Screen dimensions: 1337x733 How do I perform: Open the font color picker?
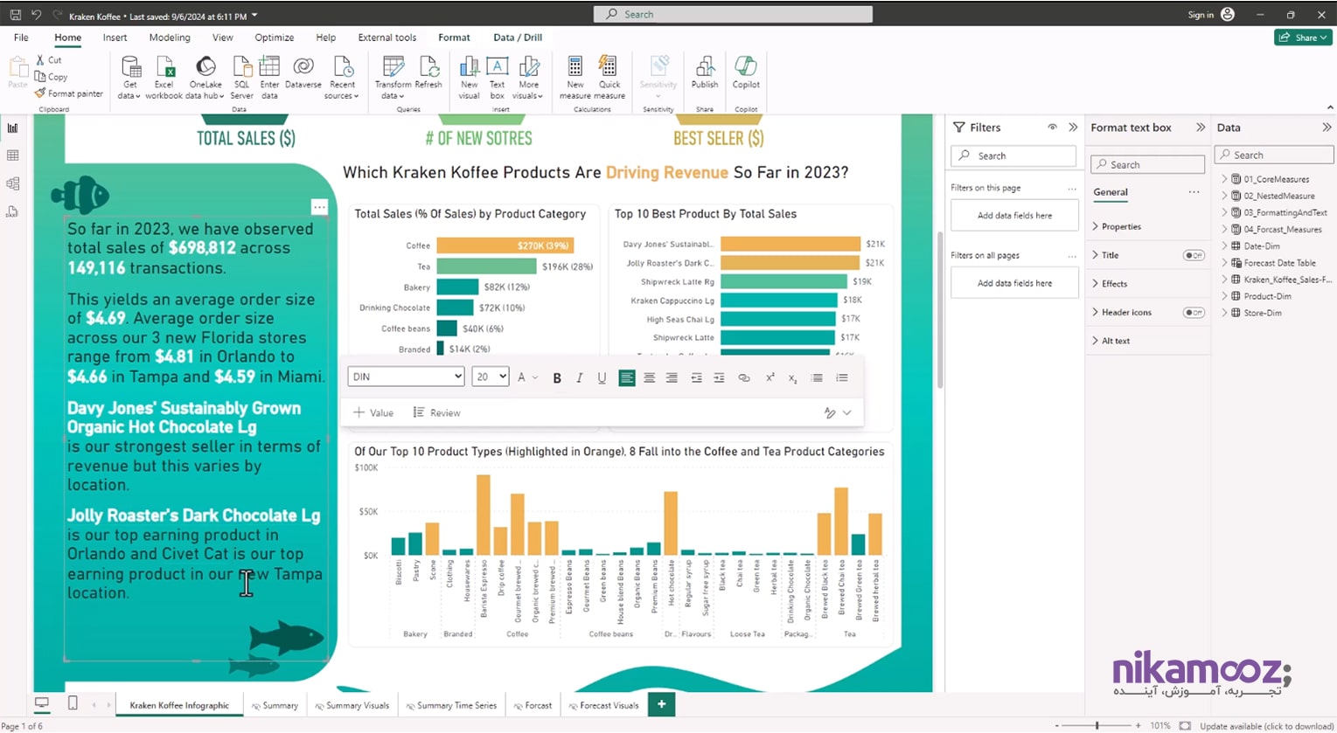pos(526,377)
